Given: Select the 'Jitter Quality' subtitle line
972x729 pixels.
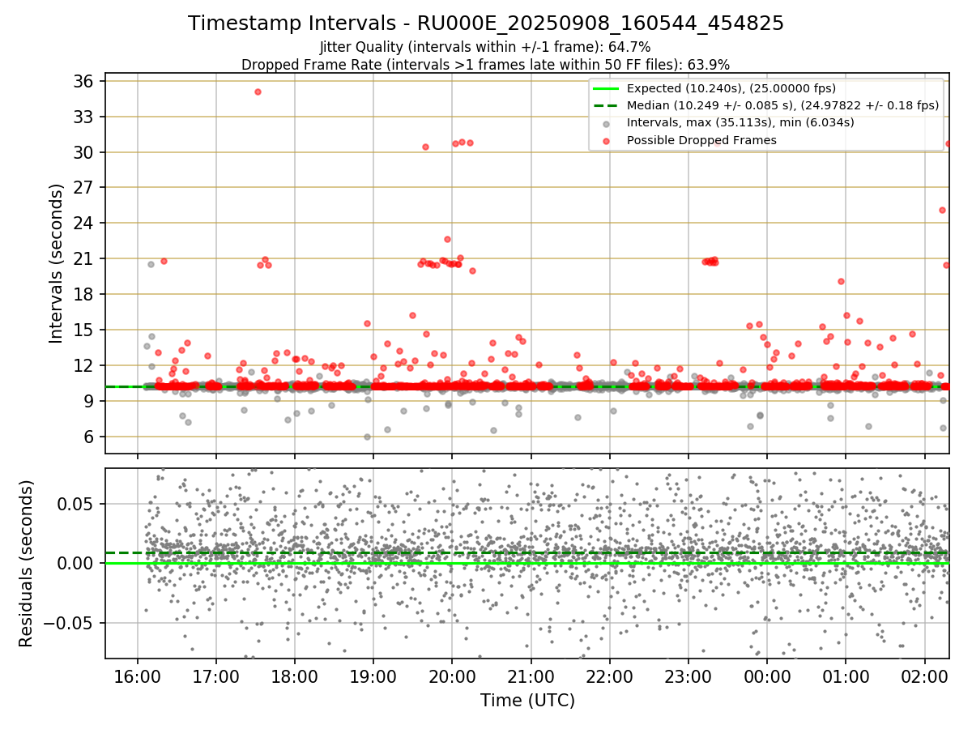Looking at the screenshot, I should pyautogui.click(x=486, y=48).
